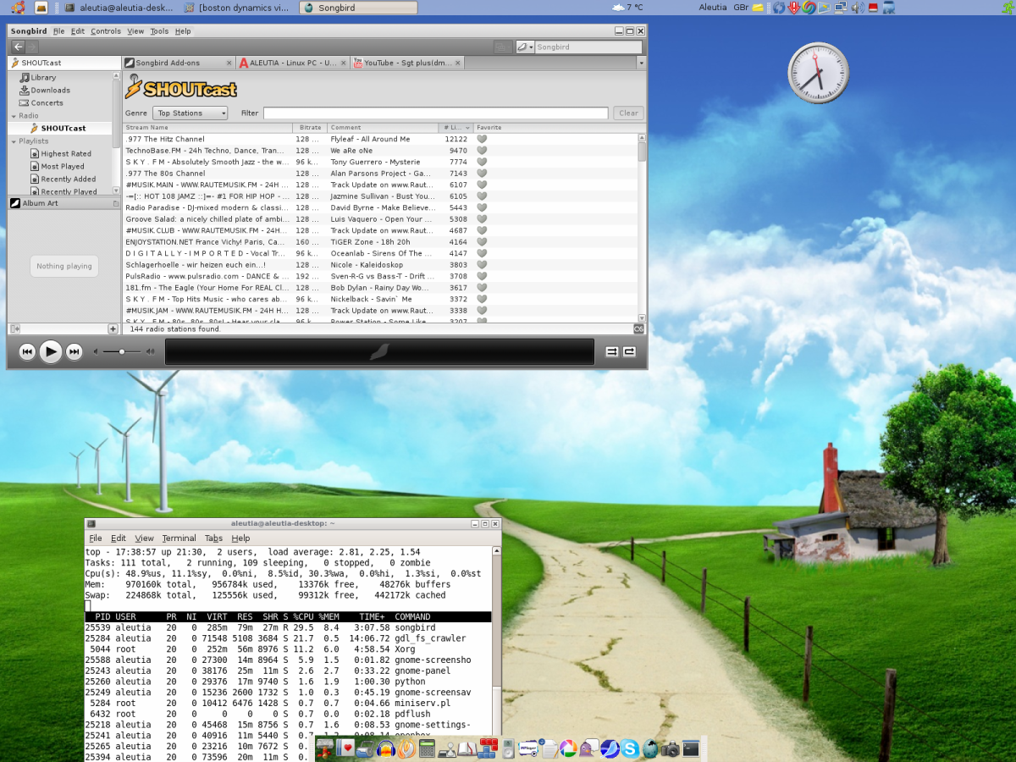Open the search engine selector dropdown

point(525,47)
